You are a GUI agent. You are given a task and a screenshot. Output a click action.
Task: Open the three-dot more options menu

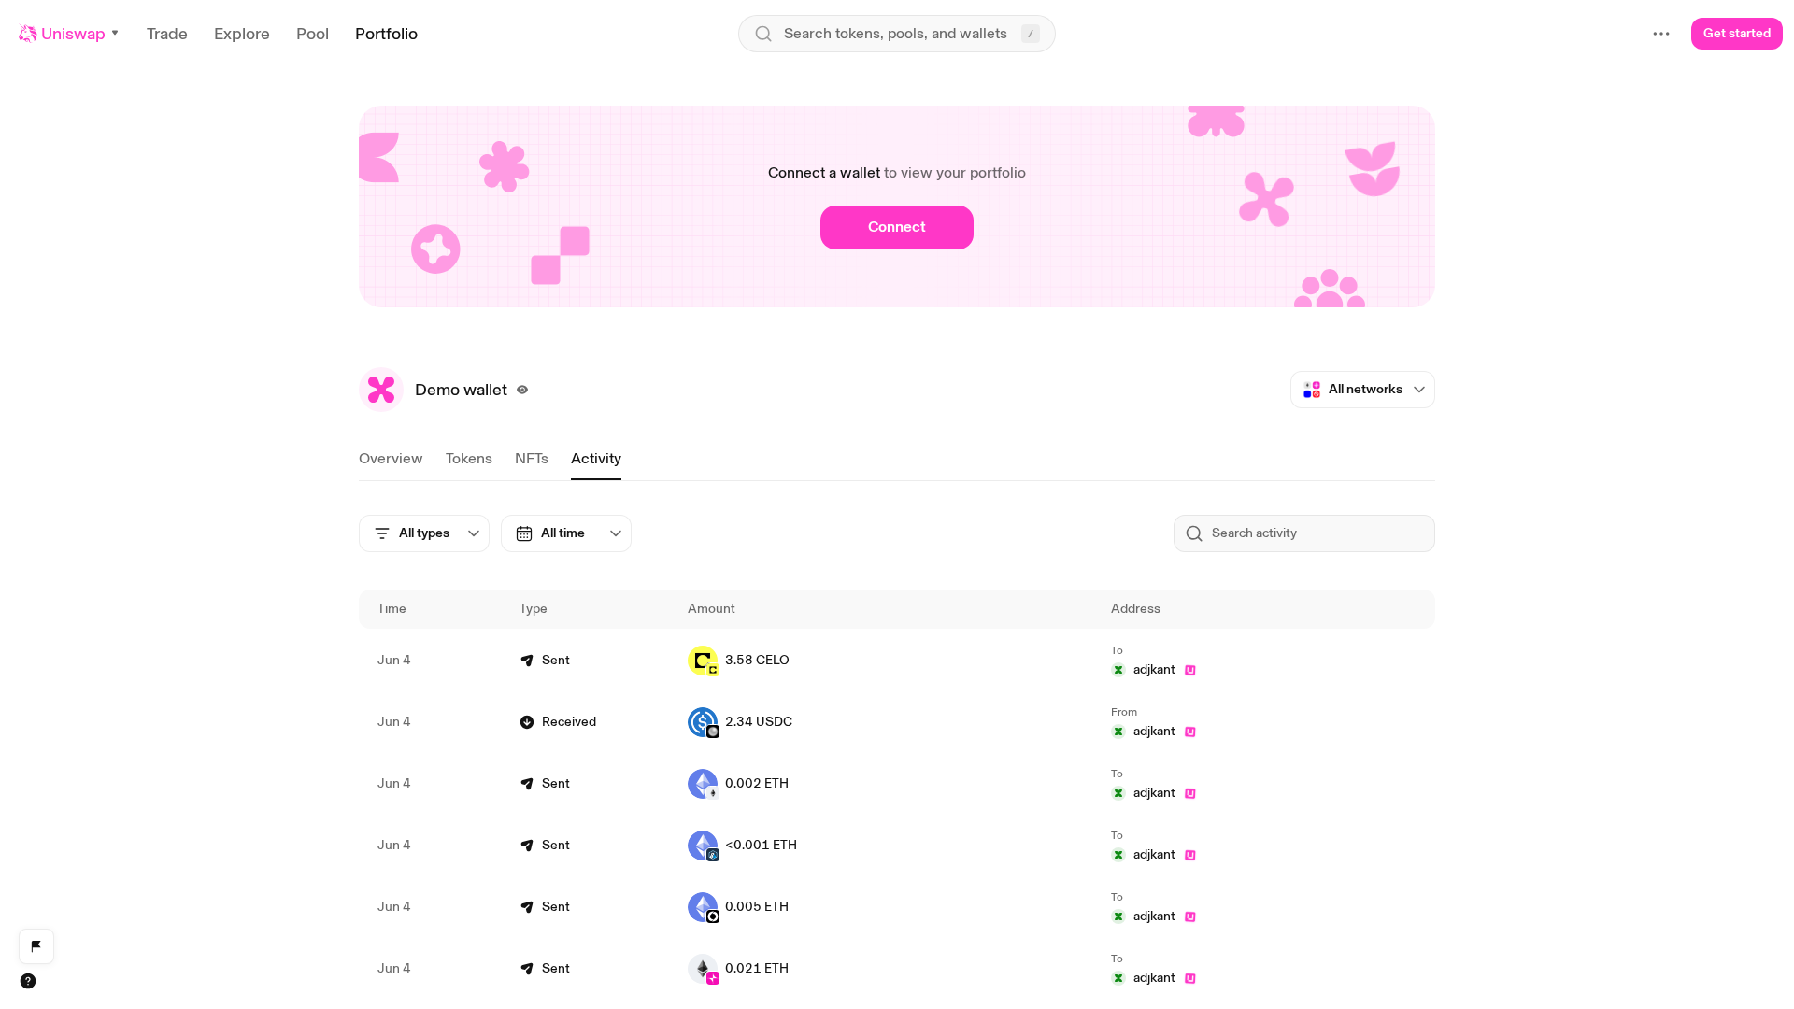coord(1661,34)
